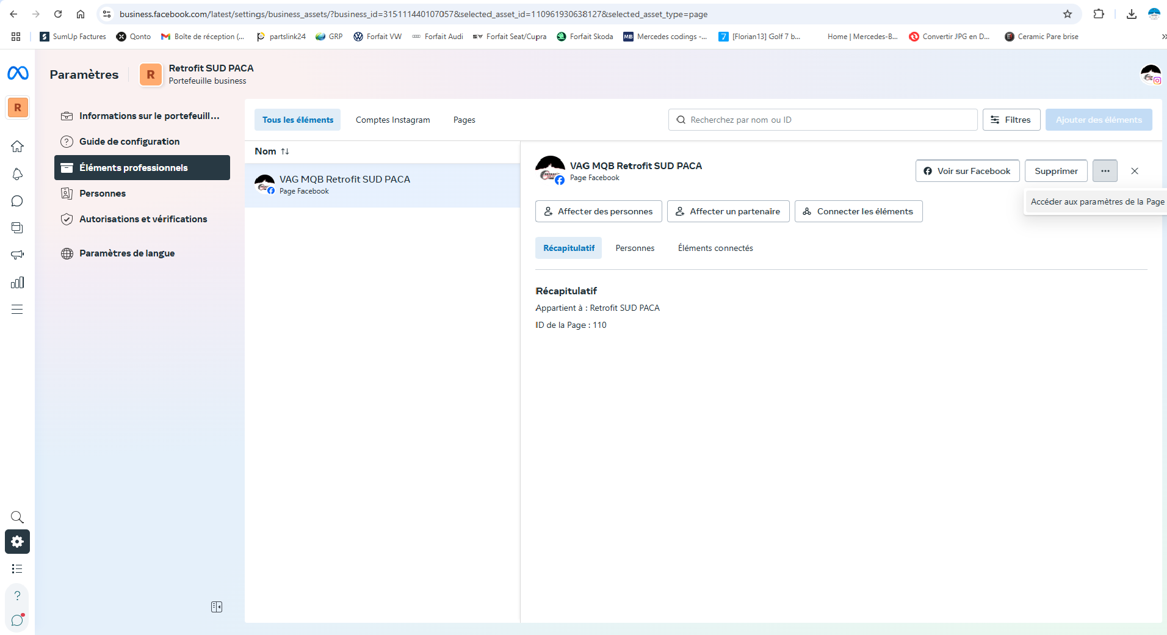The image size is (1167, 635).
Task: Open browser downloads icon
Action: [x=1132, y=14]
